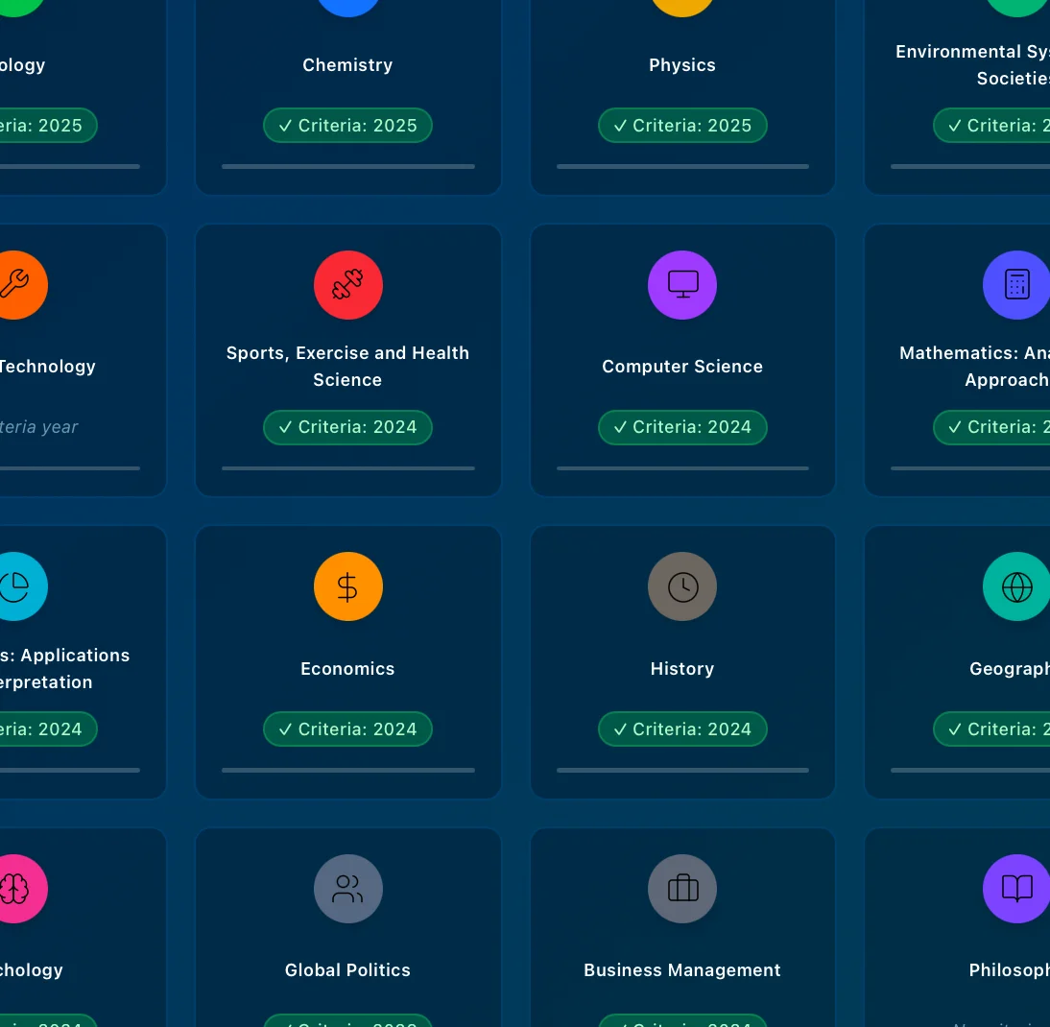Click the clock icon for History
1050x1027 pixels.
(682, 586)
